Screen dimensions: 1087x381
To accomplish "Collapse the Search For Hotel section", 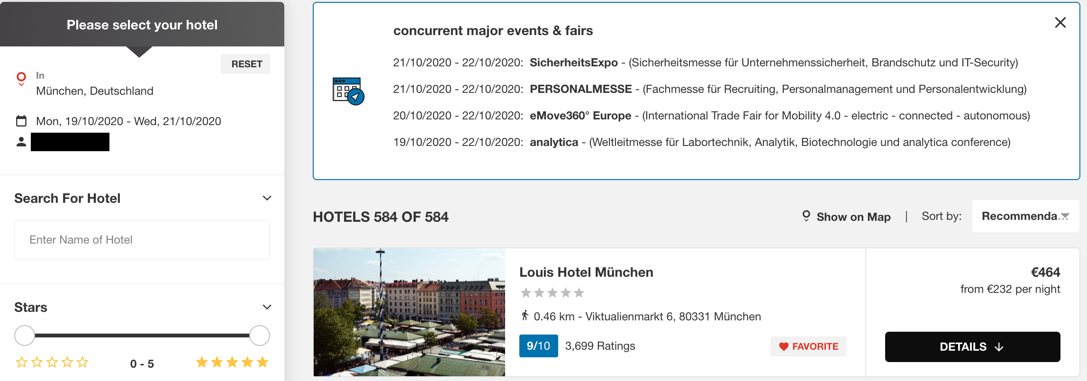I will click(267, 198).
